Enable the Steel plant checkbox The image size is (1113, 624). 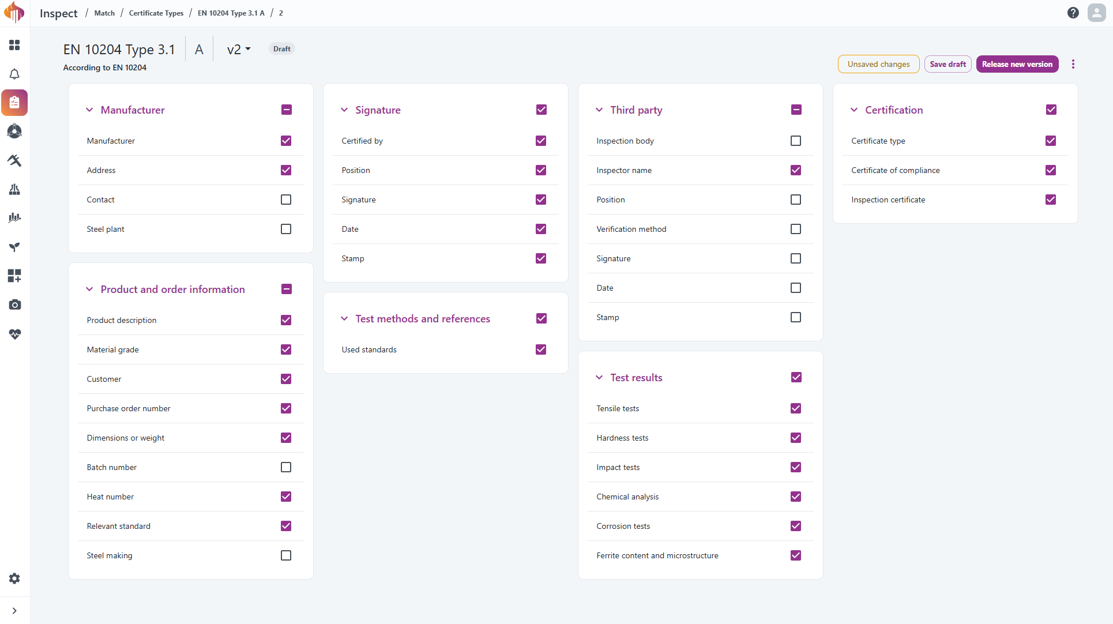point(286,229)
